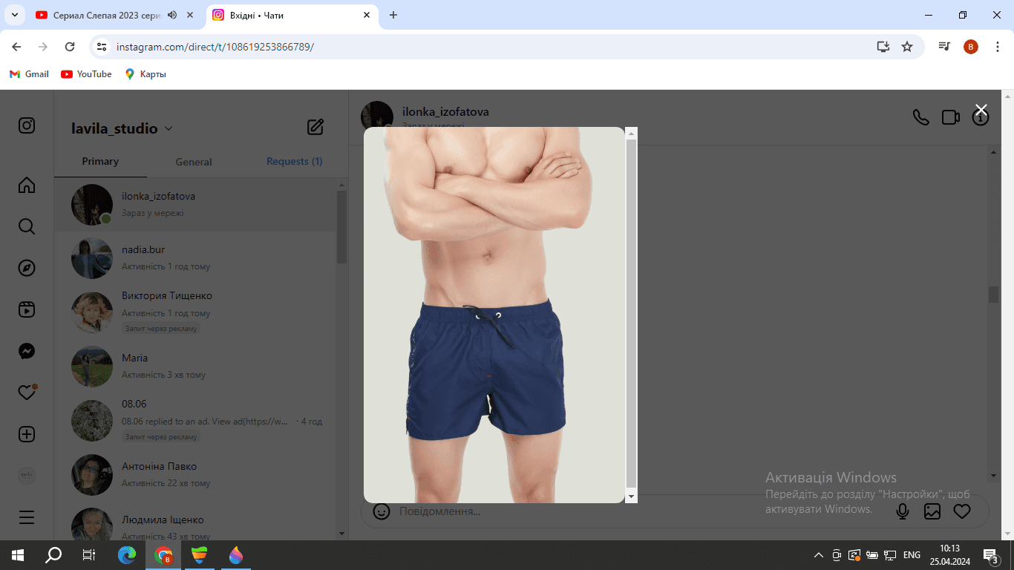Open the hamburger More menu
The width and height of the screenshot is (1014, 570).
coord(27,517)
